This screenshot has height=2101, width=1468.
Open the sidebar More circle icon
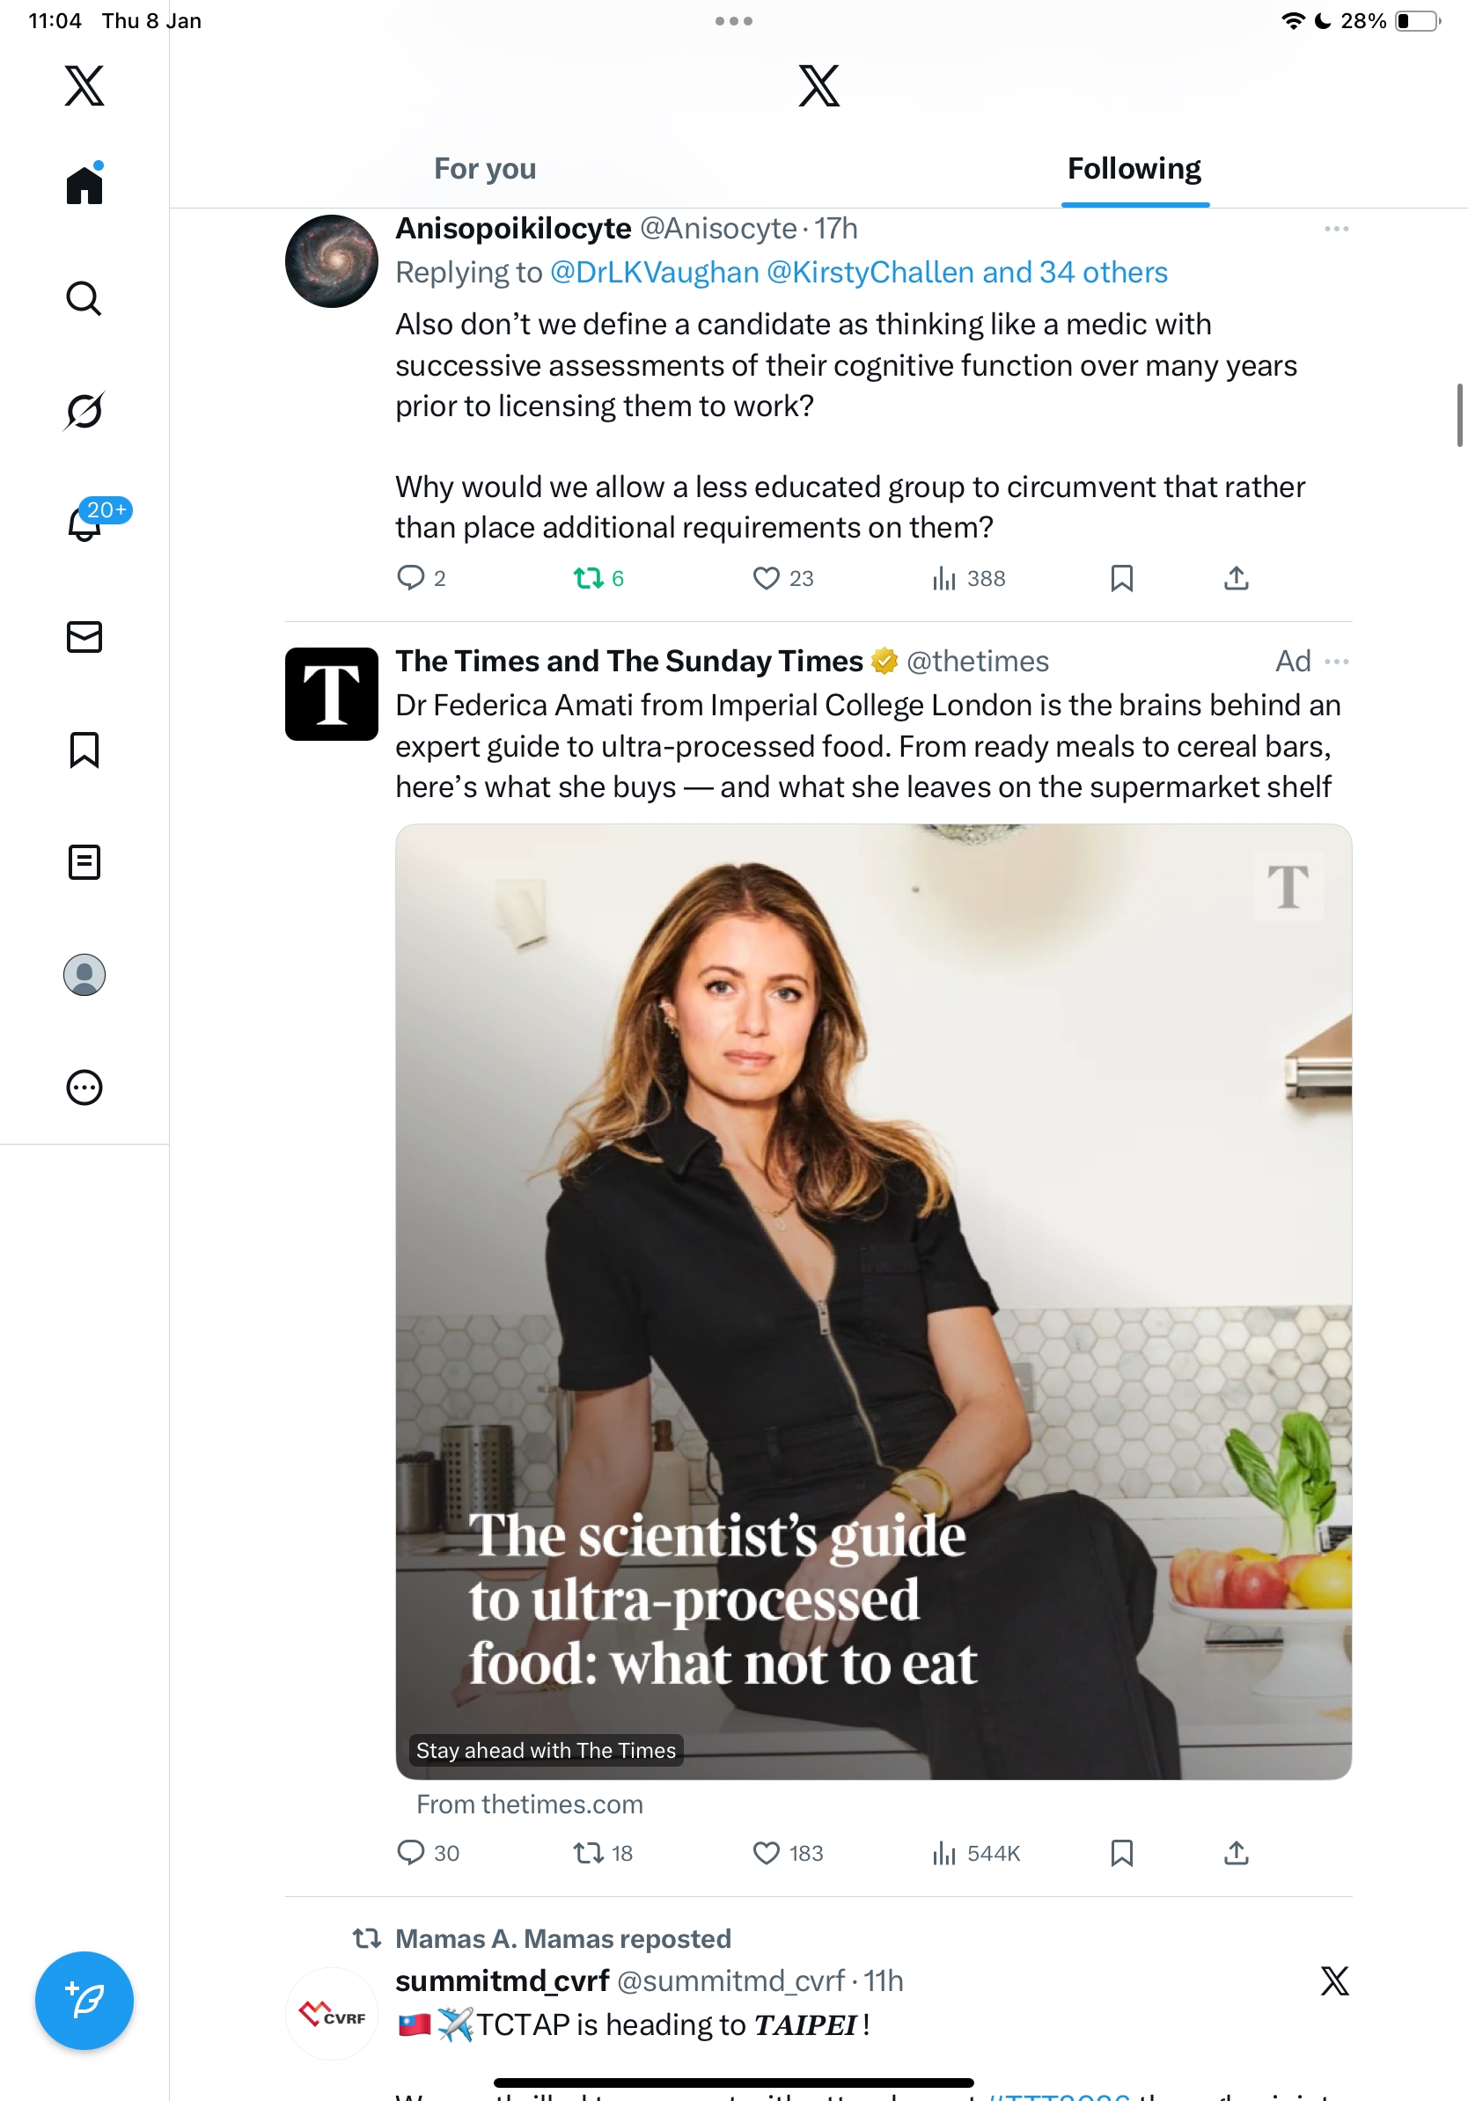coord(84,1087)
